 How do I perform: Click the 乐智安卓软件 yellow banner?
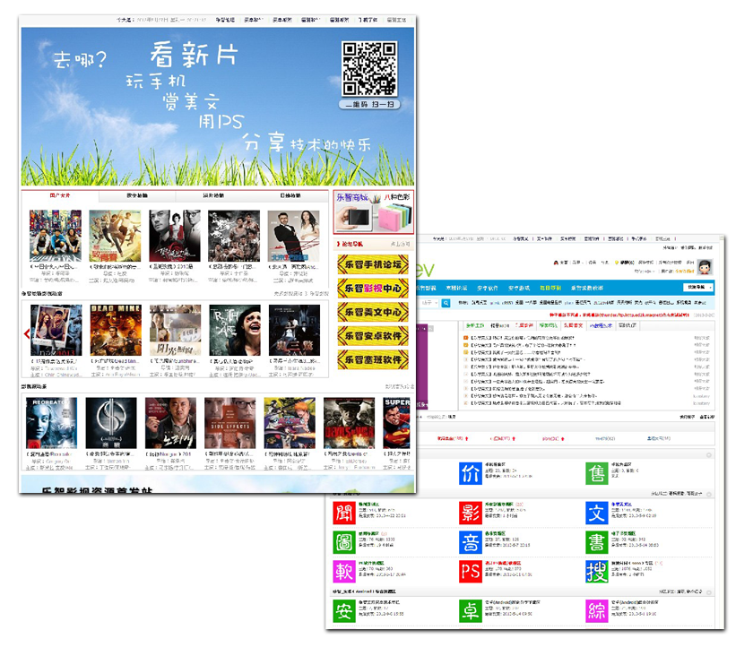point(372,336)
